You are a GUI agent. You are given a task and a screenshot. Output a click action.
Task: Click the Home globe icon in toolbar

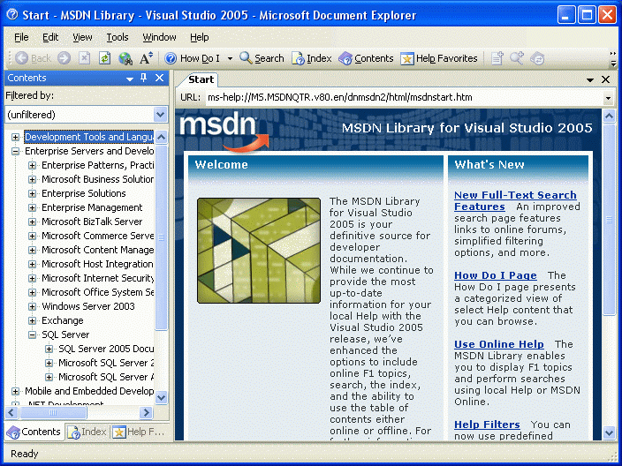point(125,58)
